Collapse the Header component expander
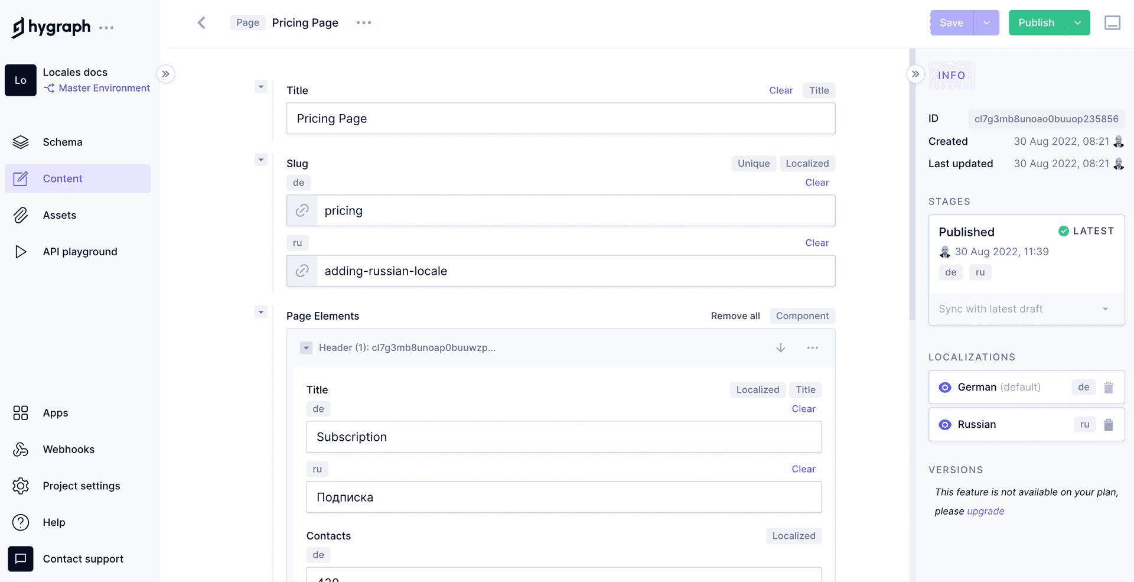This screenshot has width=1134, height=582. 306,347
